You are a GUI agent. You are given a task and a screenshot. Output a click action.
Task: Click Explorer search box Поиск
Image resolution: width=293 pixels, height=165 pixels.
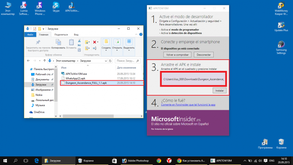[128, 61]
